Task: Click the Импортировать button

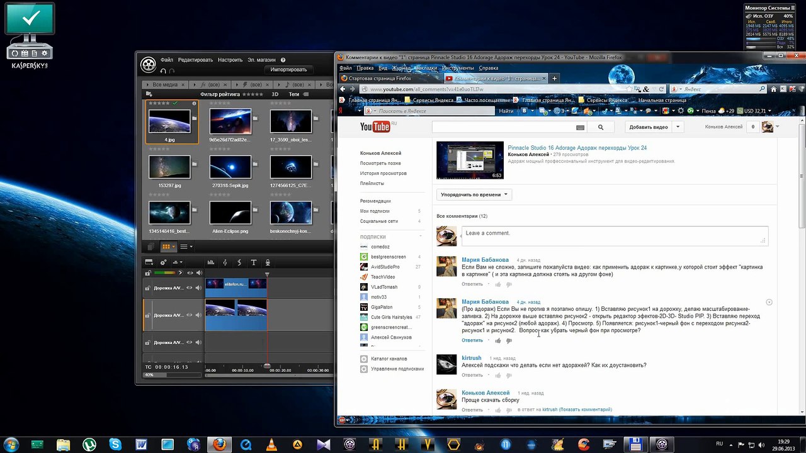Action: coord(288,70)
